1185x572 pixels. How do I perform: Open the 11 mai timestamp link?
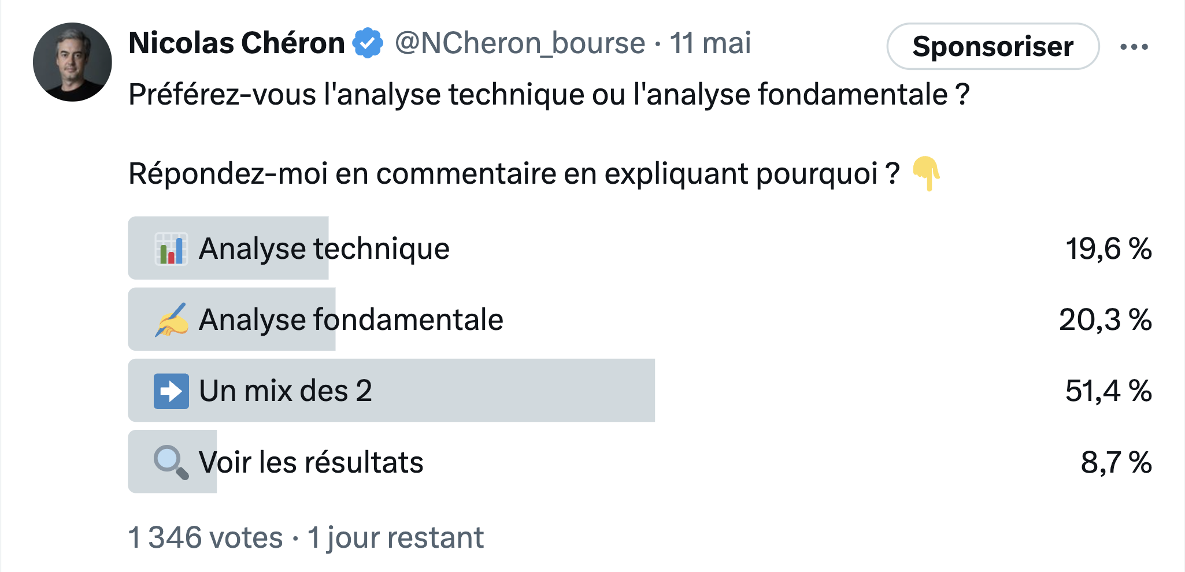(x=710, y=43)
